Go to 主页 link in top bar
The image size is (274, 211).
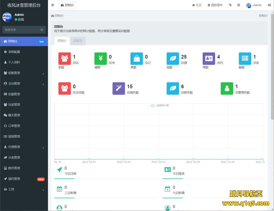[197, 5]
